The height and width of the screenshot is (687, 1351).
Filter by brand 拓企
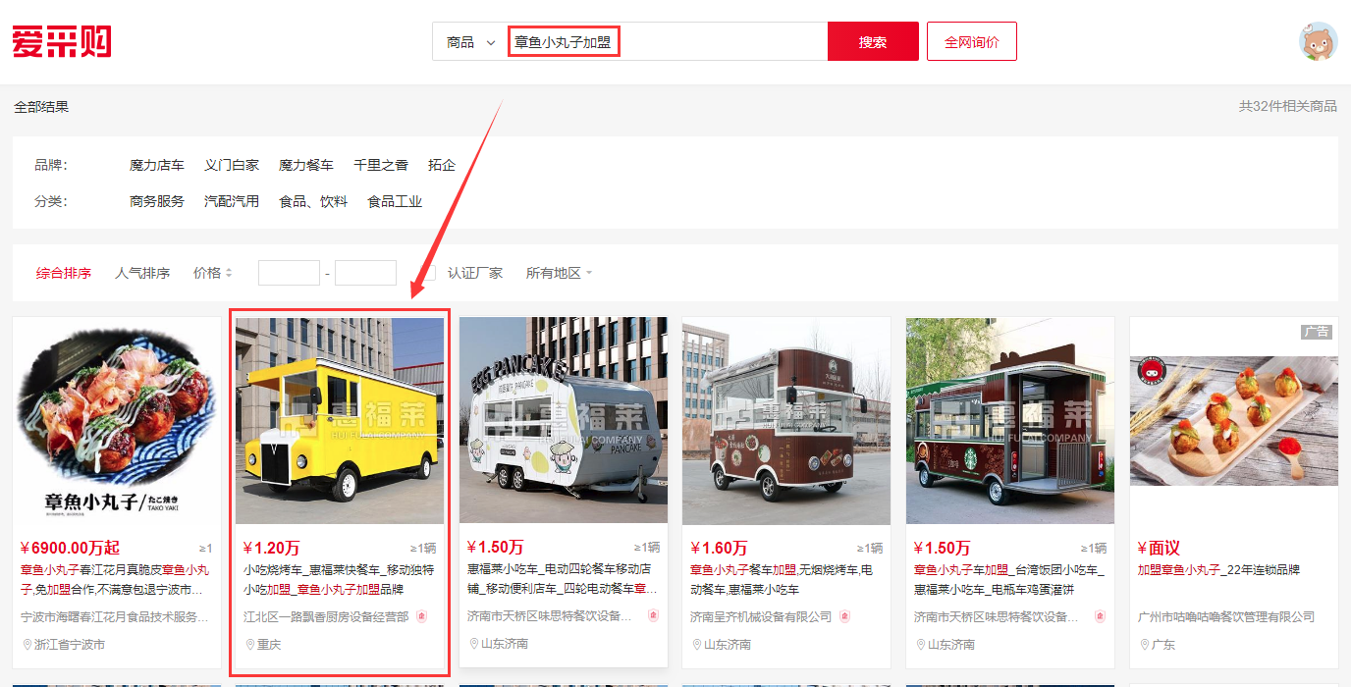[x=442, y=165]
